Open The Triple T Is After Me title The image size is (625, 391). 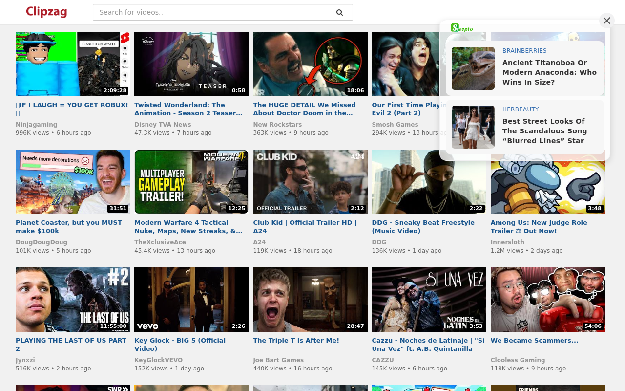(x=296, y=341)
